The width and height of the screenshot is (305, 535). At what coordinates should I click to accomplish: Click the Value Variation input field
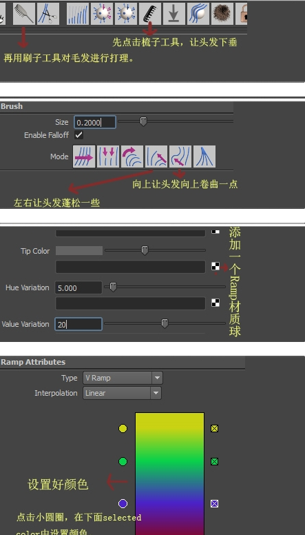[x=78, y=324]
